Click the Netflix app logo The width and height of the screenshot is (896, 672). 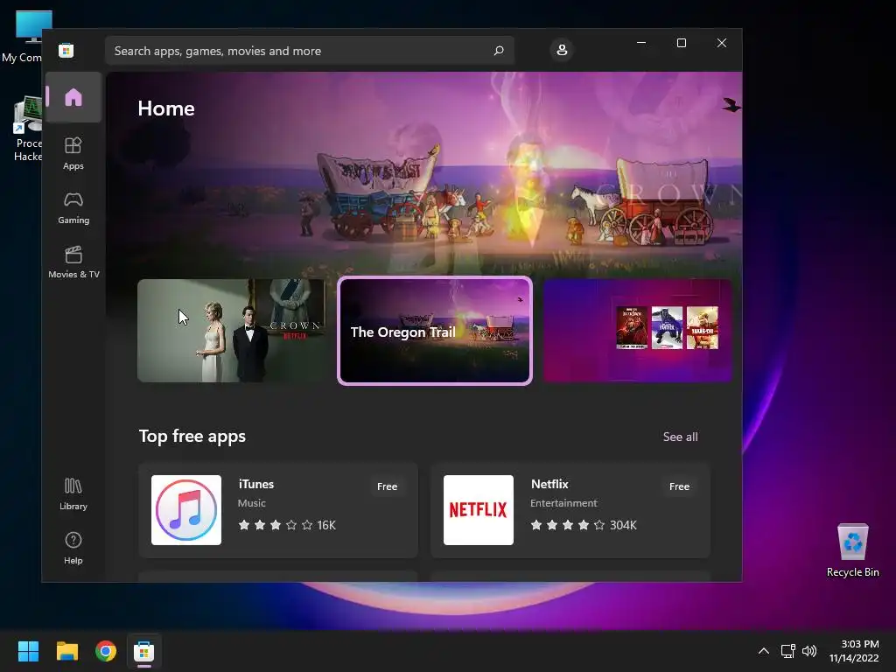coord(479,510)
